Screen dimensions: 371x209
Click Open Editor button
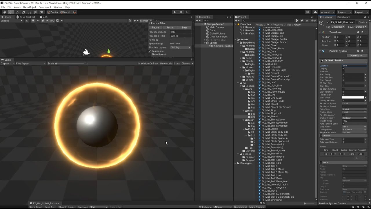coord(357,56)
